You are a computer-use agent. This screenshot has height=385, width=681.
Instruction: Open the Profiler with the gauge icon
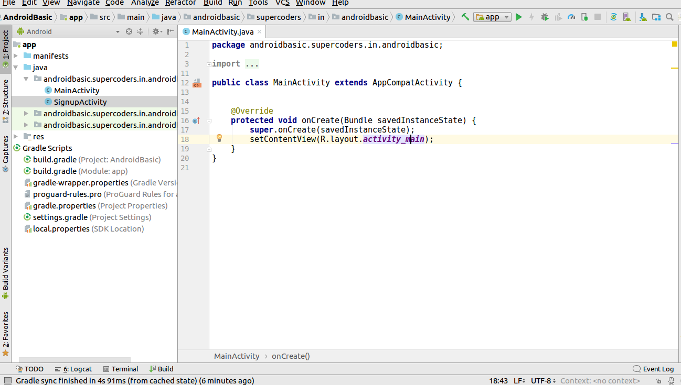click(571, 17)
